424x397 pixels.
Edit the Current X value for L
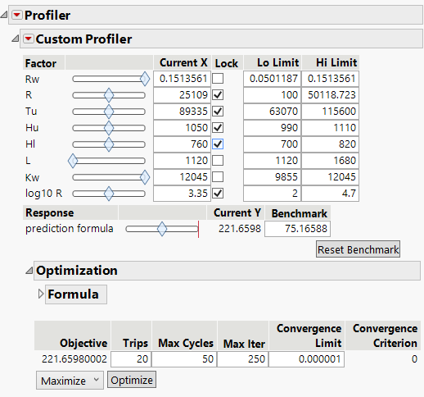point(183,161)
